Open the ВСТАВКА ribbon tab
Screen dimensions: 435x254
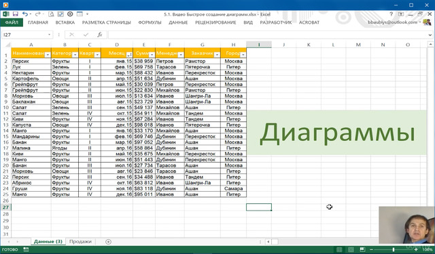[65, 22]
